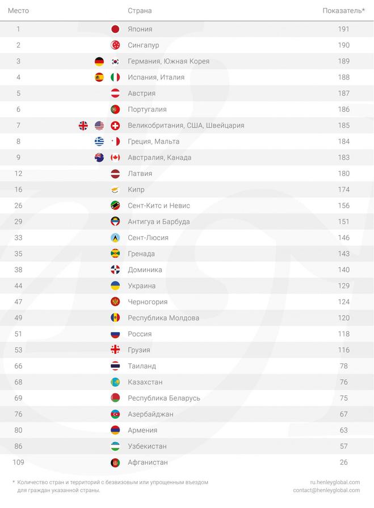Image resolution: width=374 pixels, height=508 pixels.
Task: Click the Georgia flag icon
Action: coord(115,350)
